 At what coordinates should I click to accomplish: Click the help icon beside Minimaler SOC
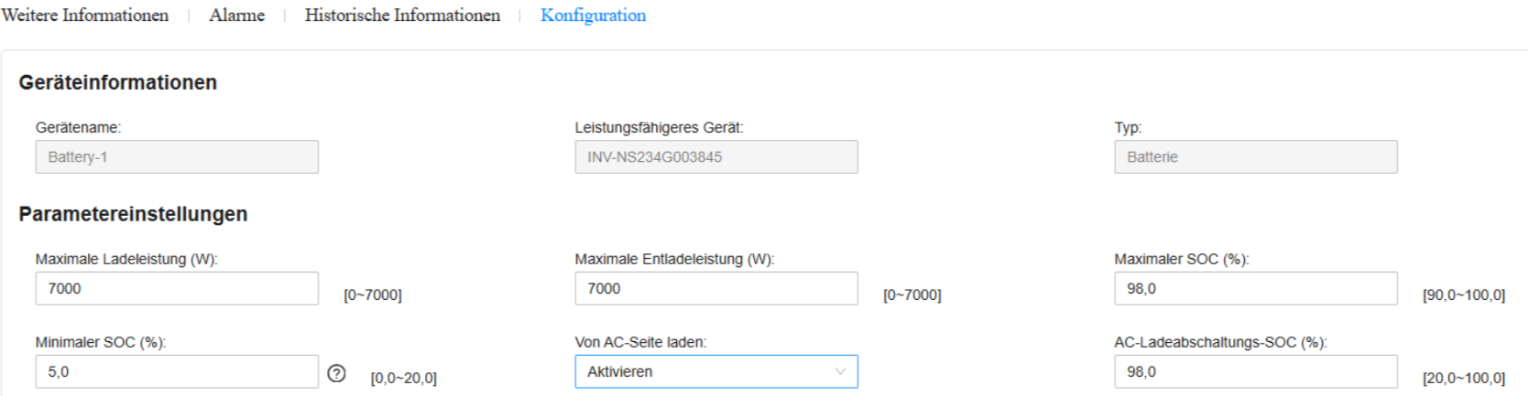[x=337, y=373]
